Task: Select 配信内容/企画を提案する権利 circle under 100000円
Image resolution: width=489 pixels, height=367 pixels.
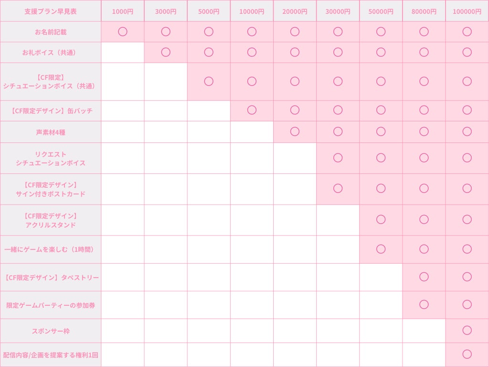Action: 467,354
